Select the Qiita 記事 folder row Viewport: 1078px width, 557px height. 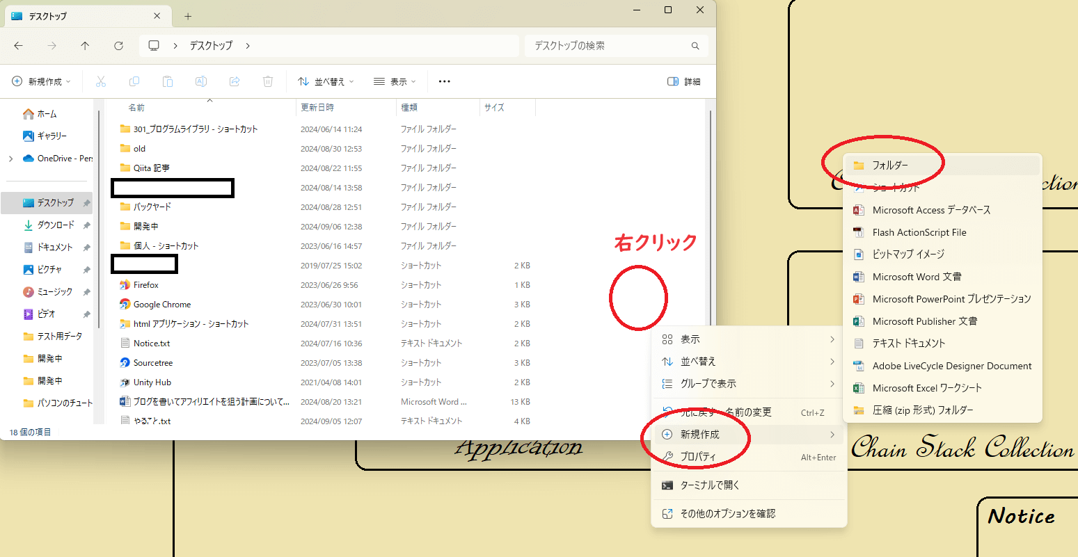(x=324, y=168)
